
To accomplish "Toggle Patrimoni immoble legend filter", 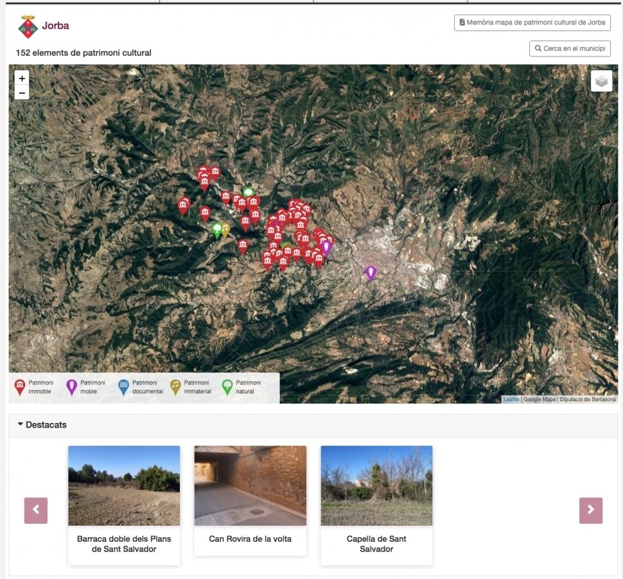I will click(21, 387).
